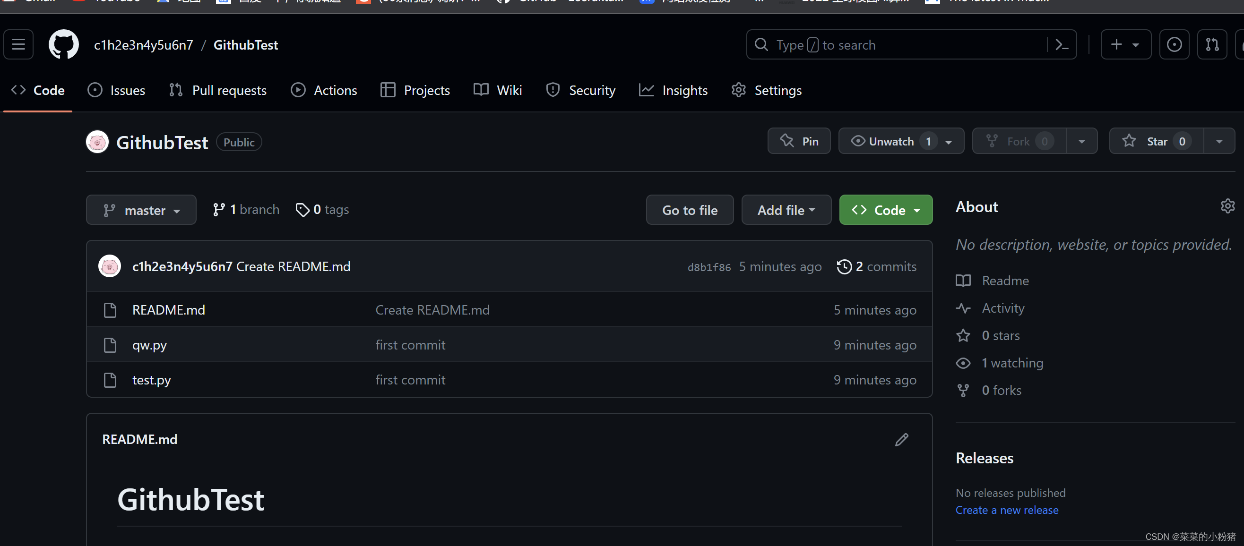Click Create a new release link
This screenshot has height=546, width=1244.
pyautogui.click(x=1006, y=510)
